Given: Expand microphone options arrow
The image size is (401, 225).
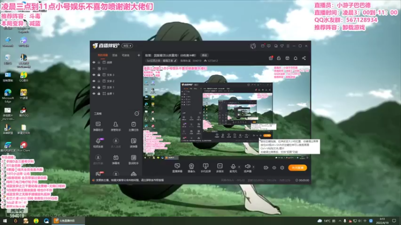Looking at the screenshot, I should 239,167.
